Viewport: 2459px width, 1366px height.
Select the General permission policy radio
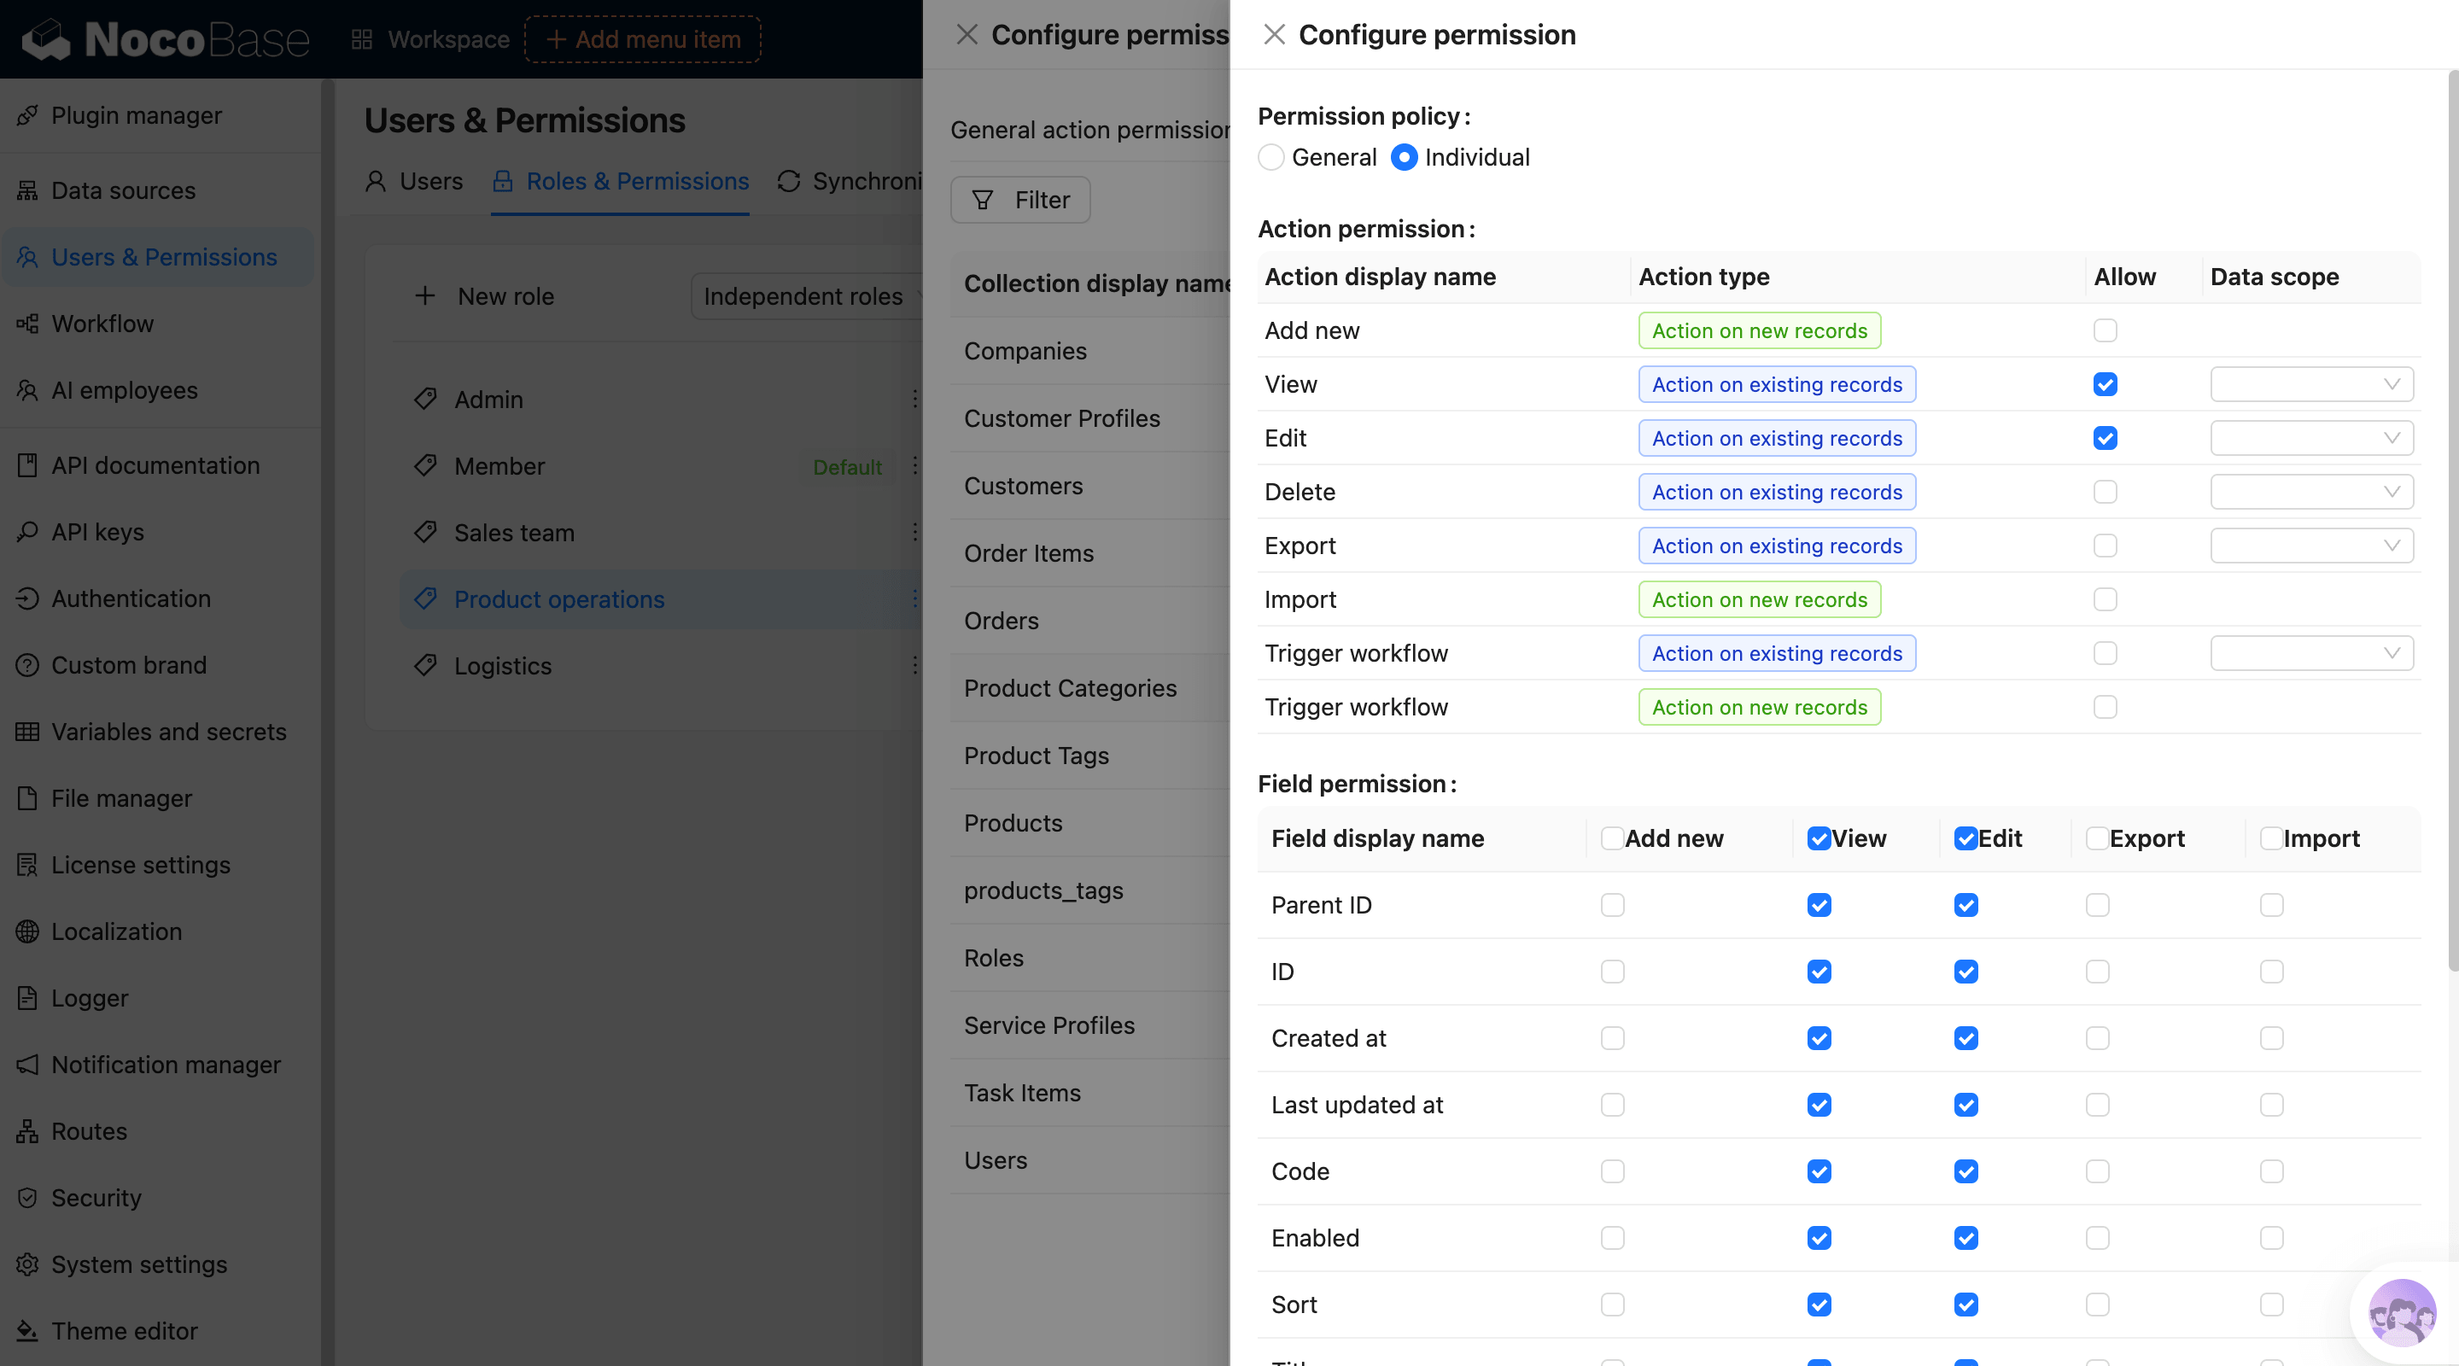click(x=1270, y=157)
